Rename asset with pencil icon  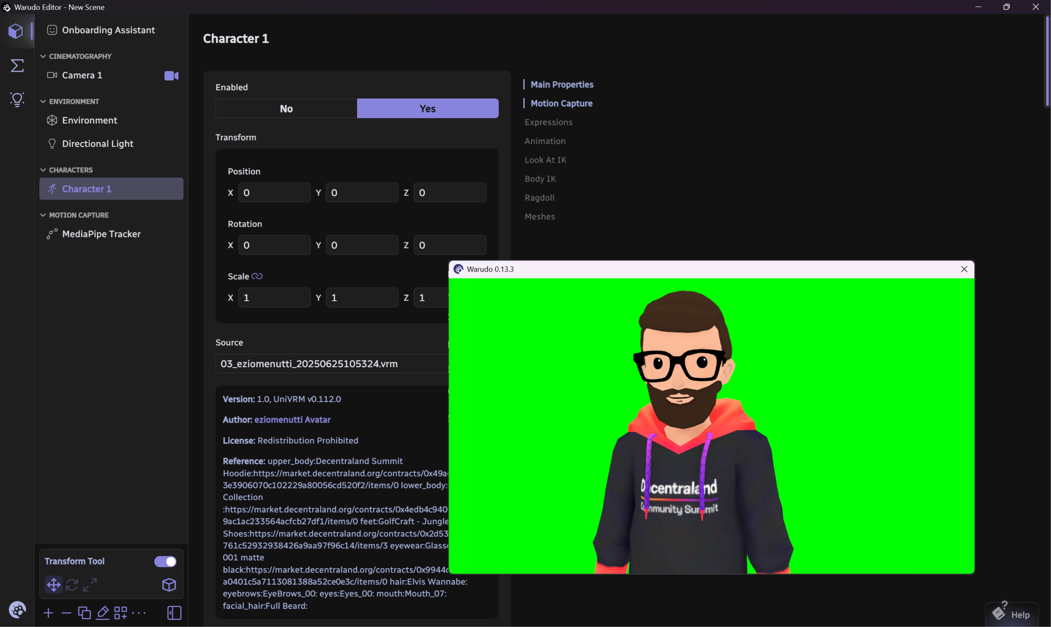(x=103, y=613)
